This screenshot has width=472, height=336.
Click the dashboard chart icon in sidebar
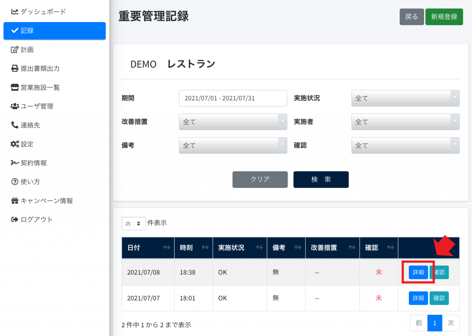pyautogui.click(x=15, y=12)
